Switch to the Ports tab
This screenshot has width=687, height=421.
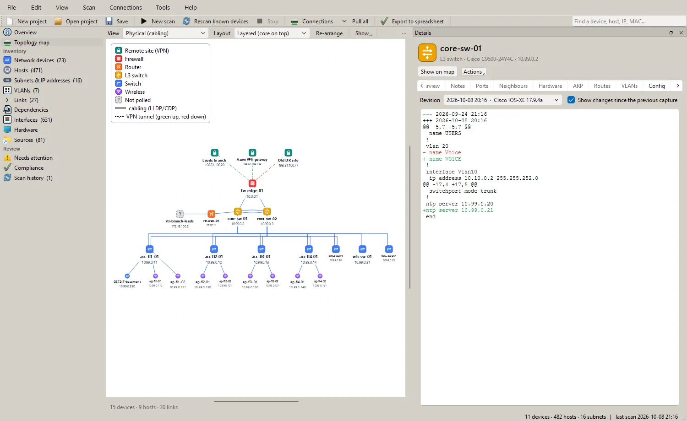tap(482, 86)
